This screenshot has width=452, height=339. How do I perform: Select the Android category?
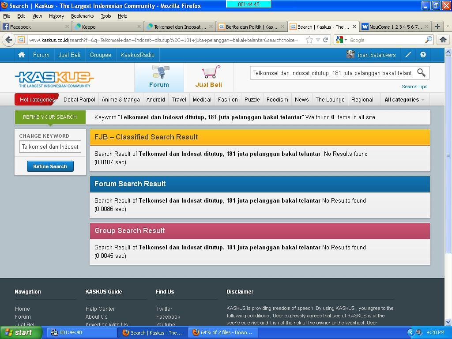click(x=155, y=100)
